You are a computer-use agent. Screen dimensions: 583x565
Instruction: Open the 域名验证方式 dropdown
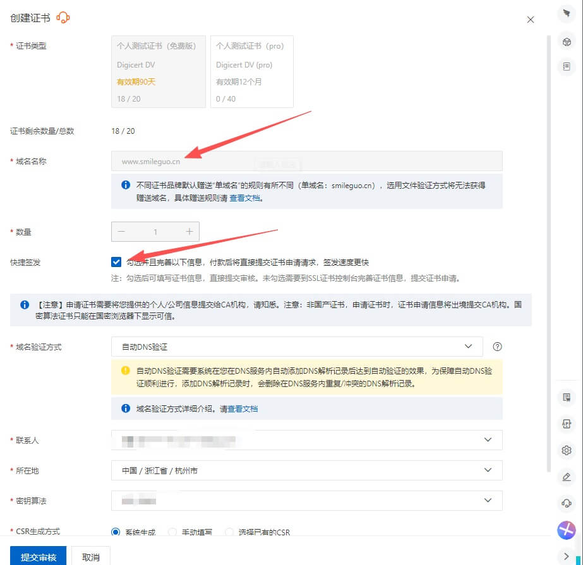[x=297, y=347]
